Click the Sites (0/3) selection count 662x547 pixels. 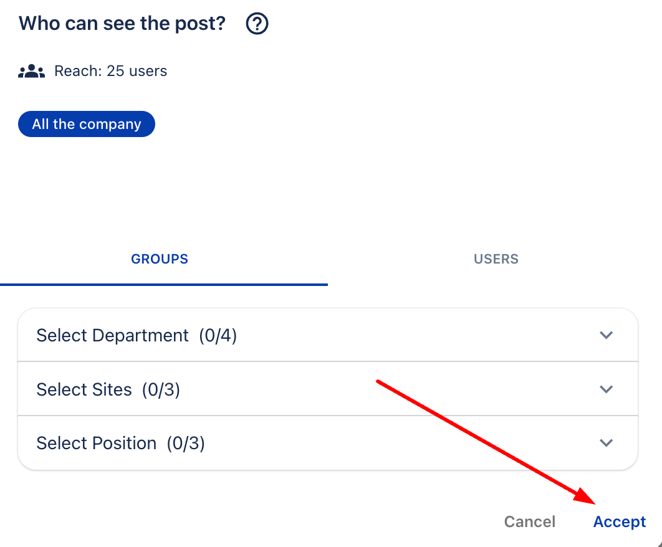pos(161,389)
